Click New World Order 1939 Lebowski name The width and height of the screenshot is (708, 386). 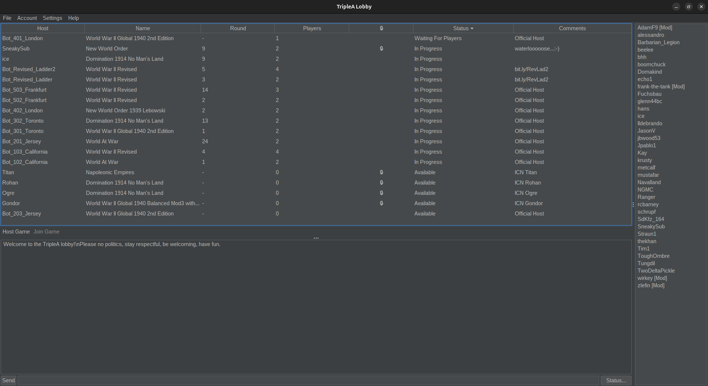[125, 110]
